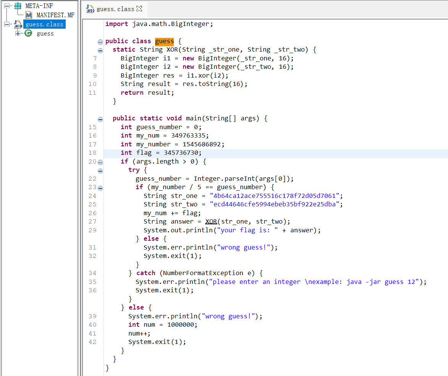Click the green class icon beside guess
The width and height of the screenshot is (448, 376).
[x=28, y=34]
